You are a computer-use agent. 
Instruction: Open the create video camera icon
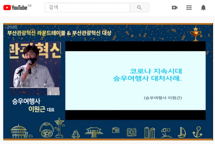pyautogui.click(x=175, y=7)
